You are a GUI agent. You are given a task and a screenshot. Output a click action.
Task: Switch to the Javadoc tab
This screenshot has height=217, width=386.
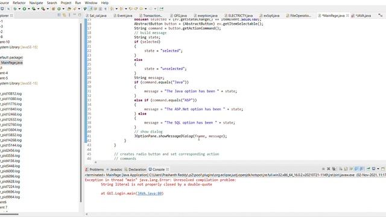[x=114, y=169]
